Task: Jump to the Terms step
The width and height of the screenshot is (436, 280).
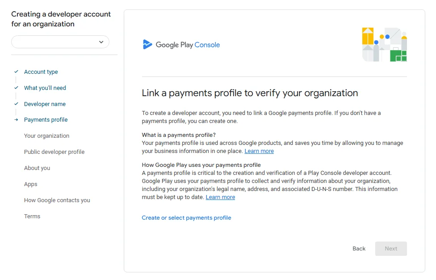Action: tap(32, 216)
